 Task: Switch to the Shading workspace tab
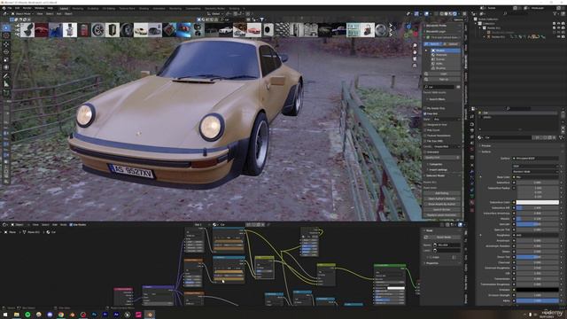[x=144, y=8]
